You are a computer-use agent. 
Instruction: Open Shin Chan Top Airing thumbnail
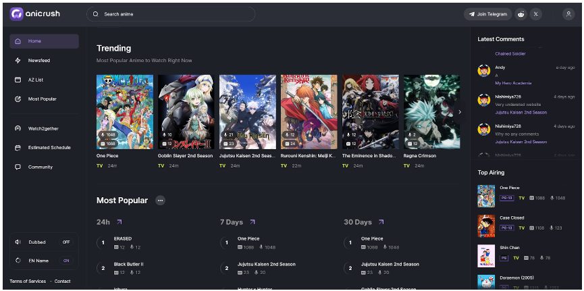click(486, 256)
